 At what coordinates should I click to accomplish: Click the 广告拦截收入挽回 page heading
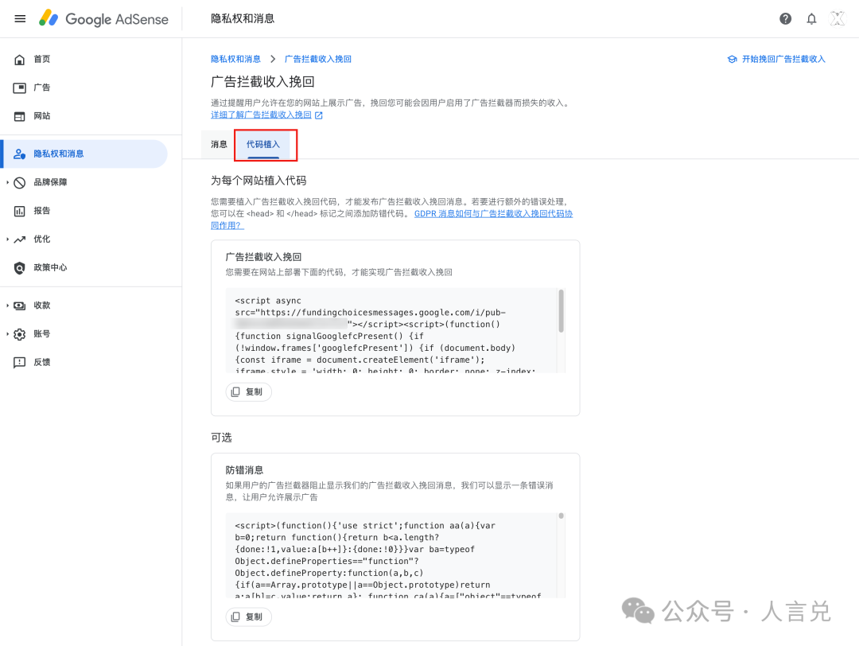pos(263,82)
